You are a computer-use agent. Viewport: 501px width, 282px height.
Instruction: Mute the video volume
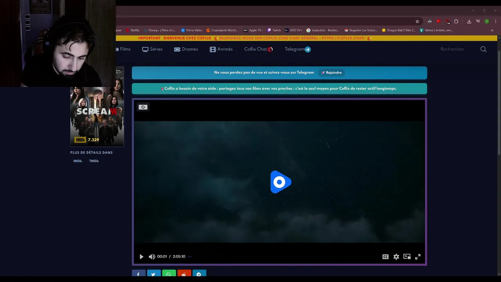(x=152, y=257)
